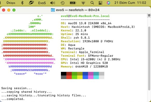Open the Wi-Fi menu
The width and height of the screenshot is (151, 102).
83,3
